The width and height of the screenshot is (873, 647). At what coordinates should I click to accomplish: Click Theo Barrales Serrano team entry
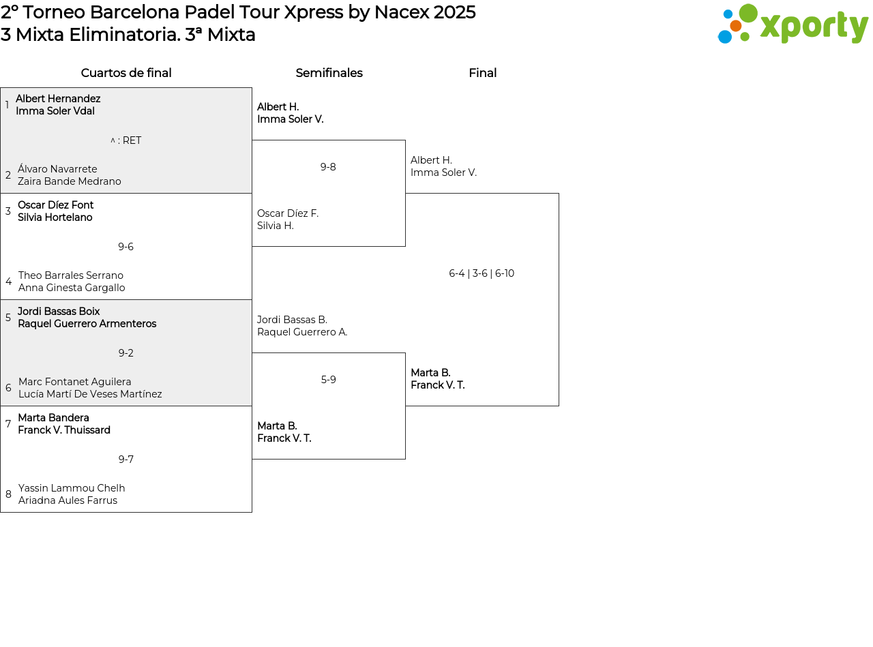(x=72, y=282)
